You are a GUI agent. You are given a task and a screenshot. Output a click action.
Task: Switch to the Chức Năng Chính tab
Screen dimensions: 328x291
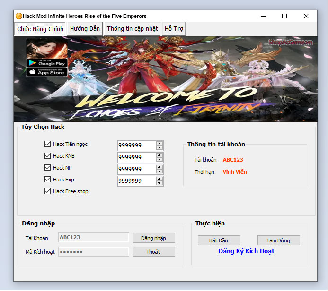[x=40, y=29]
